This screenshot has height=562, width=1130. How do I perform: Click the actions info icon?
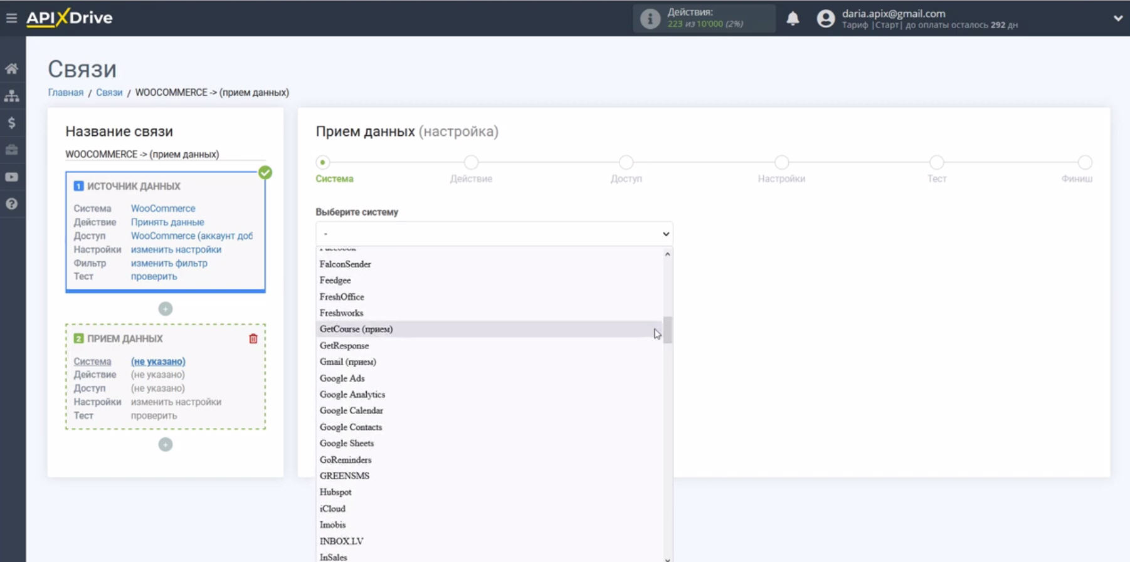650,19
